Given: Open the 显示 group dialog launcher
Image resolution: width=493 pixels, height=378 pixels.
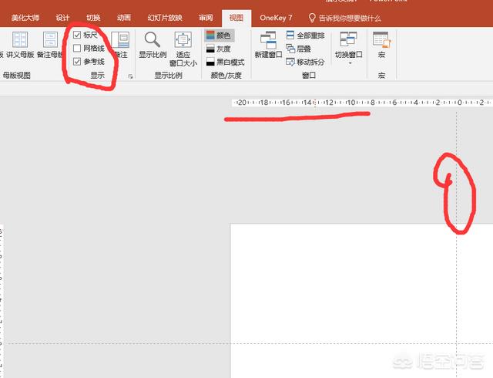Looking at the screenshot, I should 130,76.
